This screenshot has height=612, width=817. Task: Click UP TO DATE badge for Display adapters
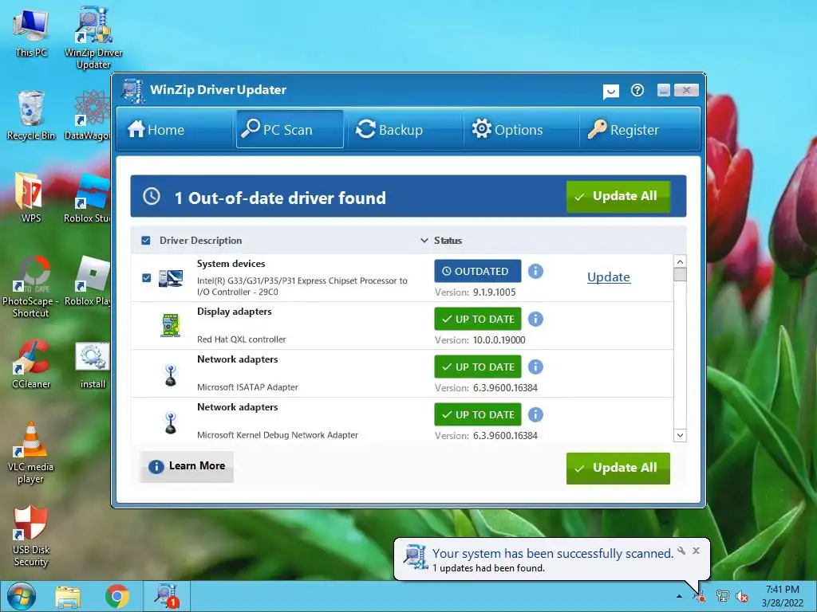(478, 319)
